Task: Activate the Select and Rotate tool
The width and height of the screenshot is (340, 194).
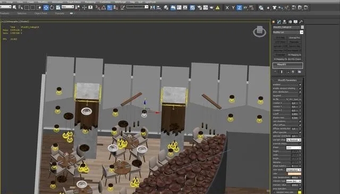Action: point(52,7)
